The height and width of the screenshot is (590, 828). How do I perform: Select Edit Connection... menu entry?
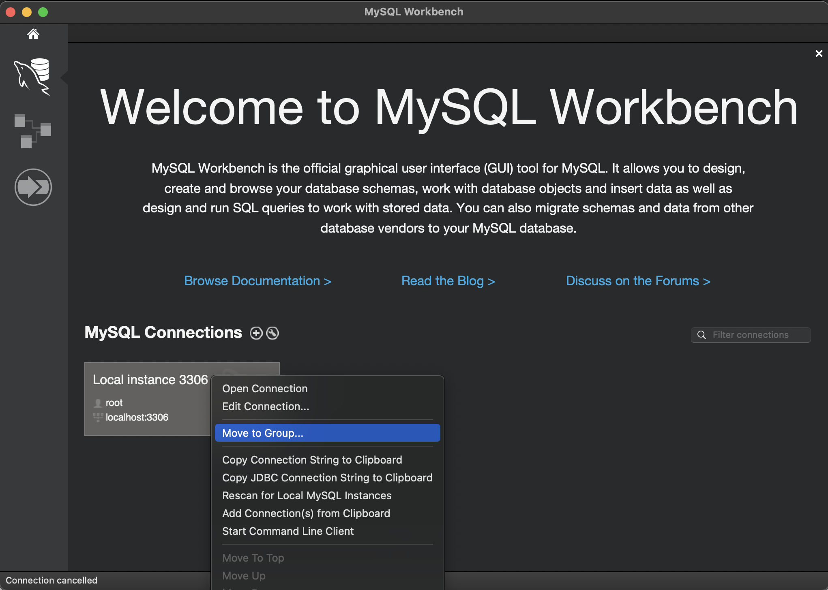(266, 406)
